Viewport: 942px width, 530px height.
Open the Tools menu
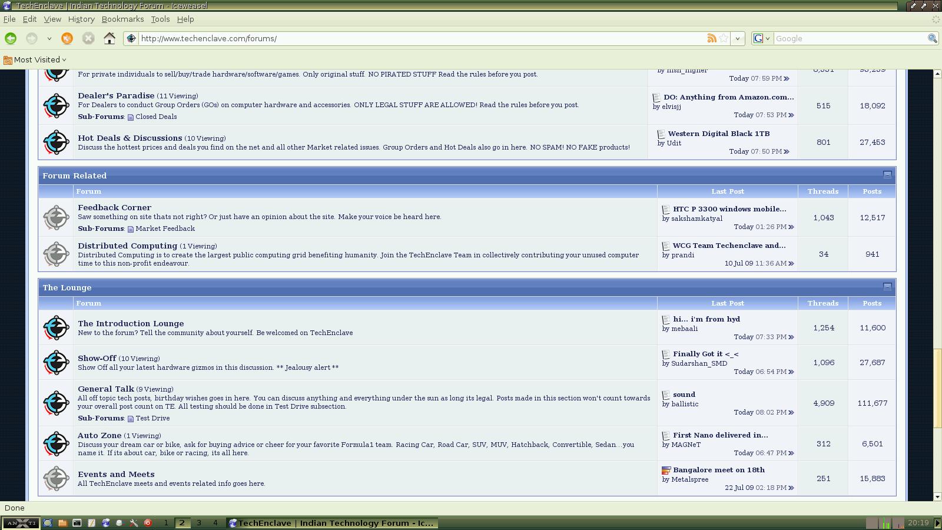pos(160,19)
